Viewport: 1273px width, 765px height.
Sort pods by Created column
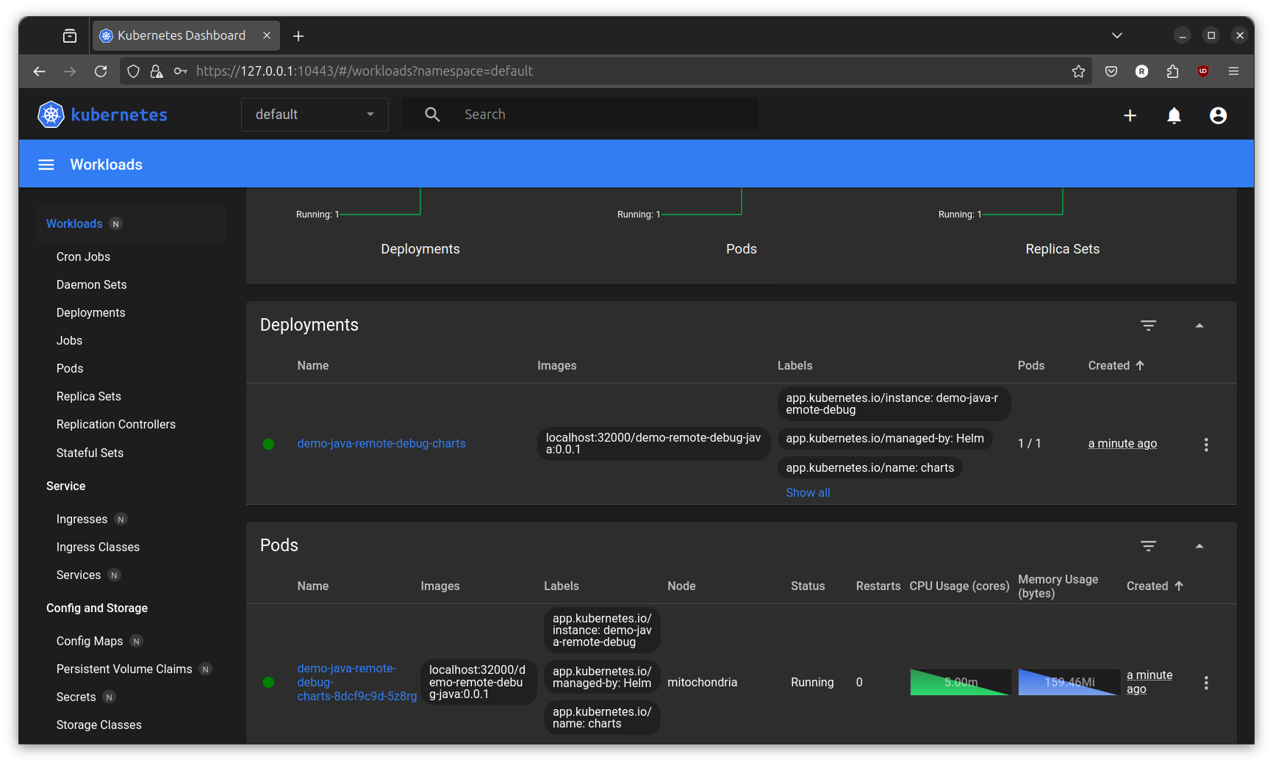(x=1155, y=586)
